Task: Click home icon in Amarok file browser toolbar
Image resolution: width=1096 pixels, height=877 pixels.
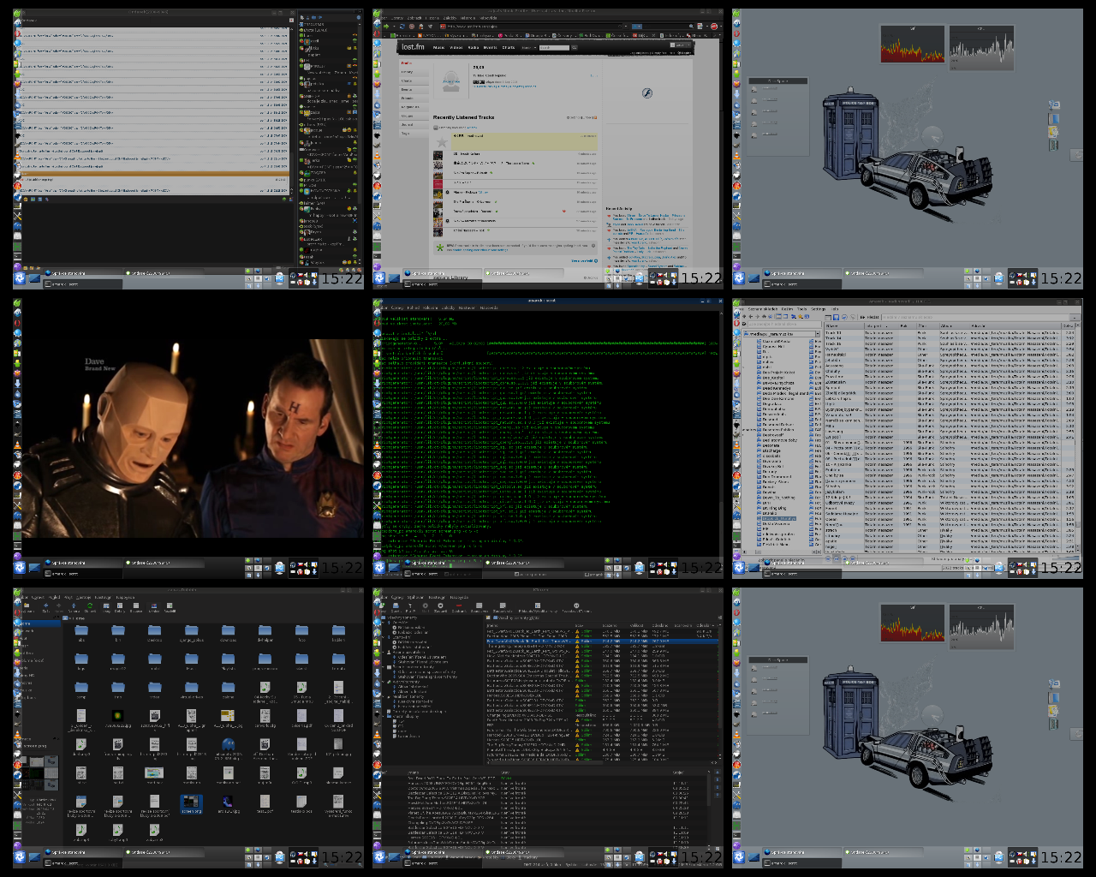Action: (764, 317)
